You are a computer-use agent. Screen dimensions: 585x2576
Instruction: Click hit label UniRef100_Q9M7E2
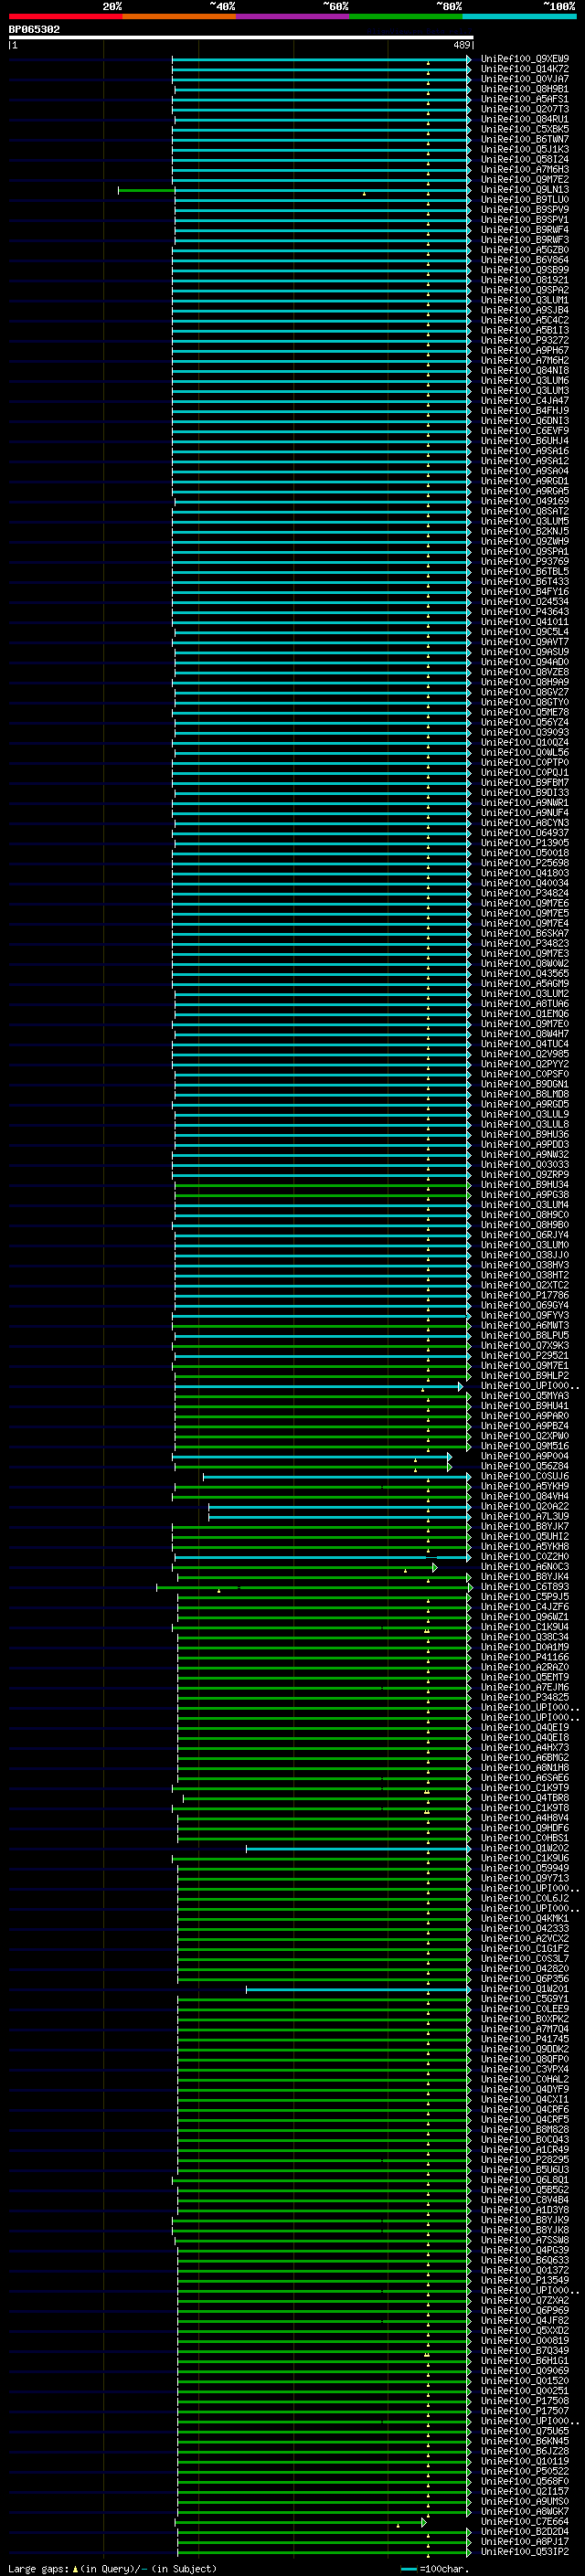(525, 179)
